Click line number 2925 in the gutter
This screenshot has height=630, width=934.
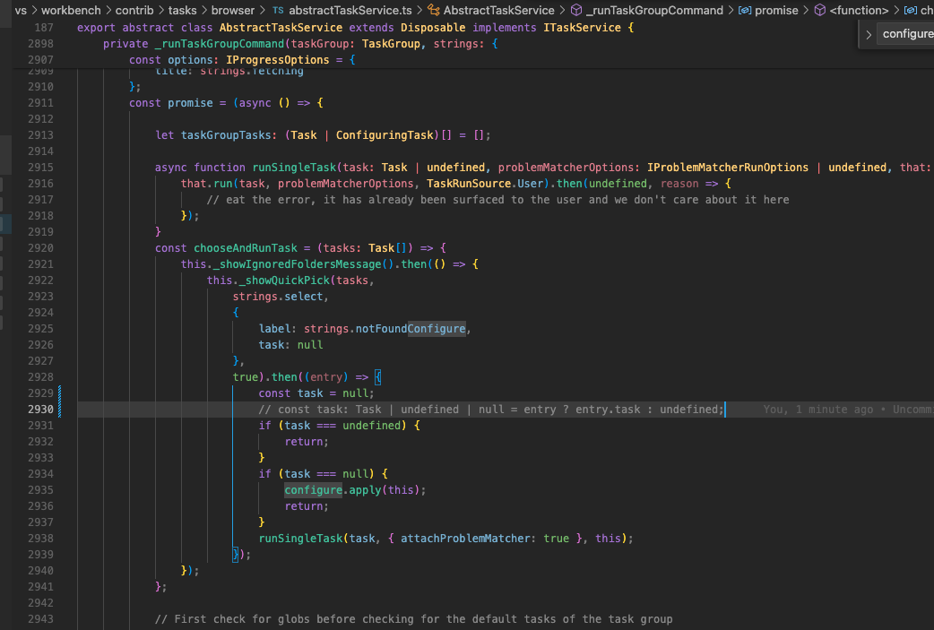(40, 328)
